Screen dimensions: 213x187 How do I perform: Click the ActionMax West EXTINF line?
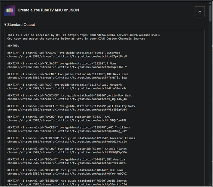[x=70, y=95]
